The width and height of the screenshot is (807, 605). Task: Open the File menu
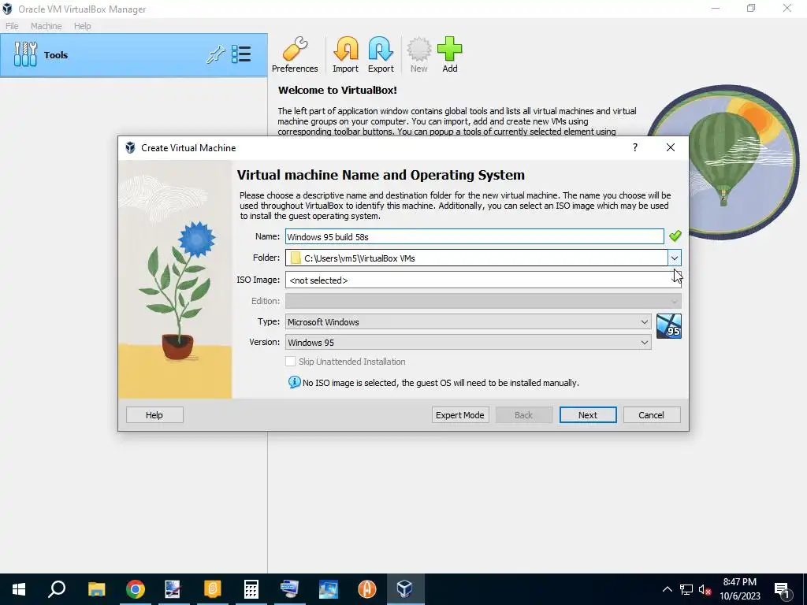12,26
